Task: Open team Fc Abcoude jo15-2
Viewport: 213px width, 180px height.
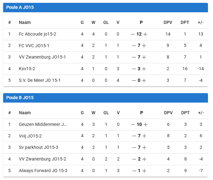Action: point(37,34)
